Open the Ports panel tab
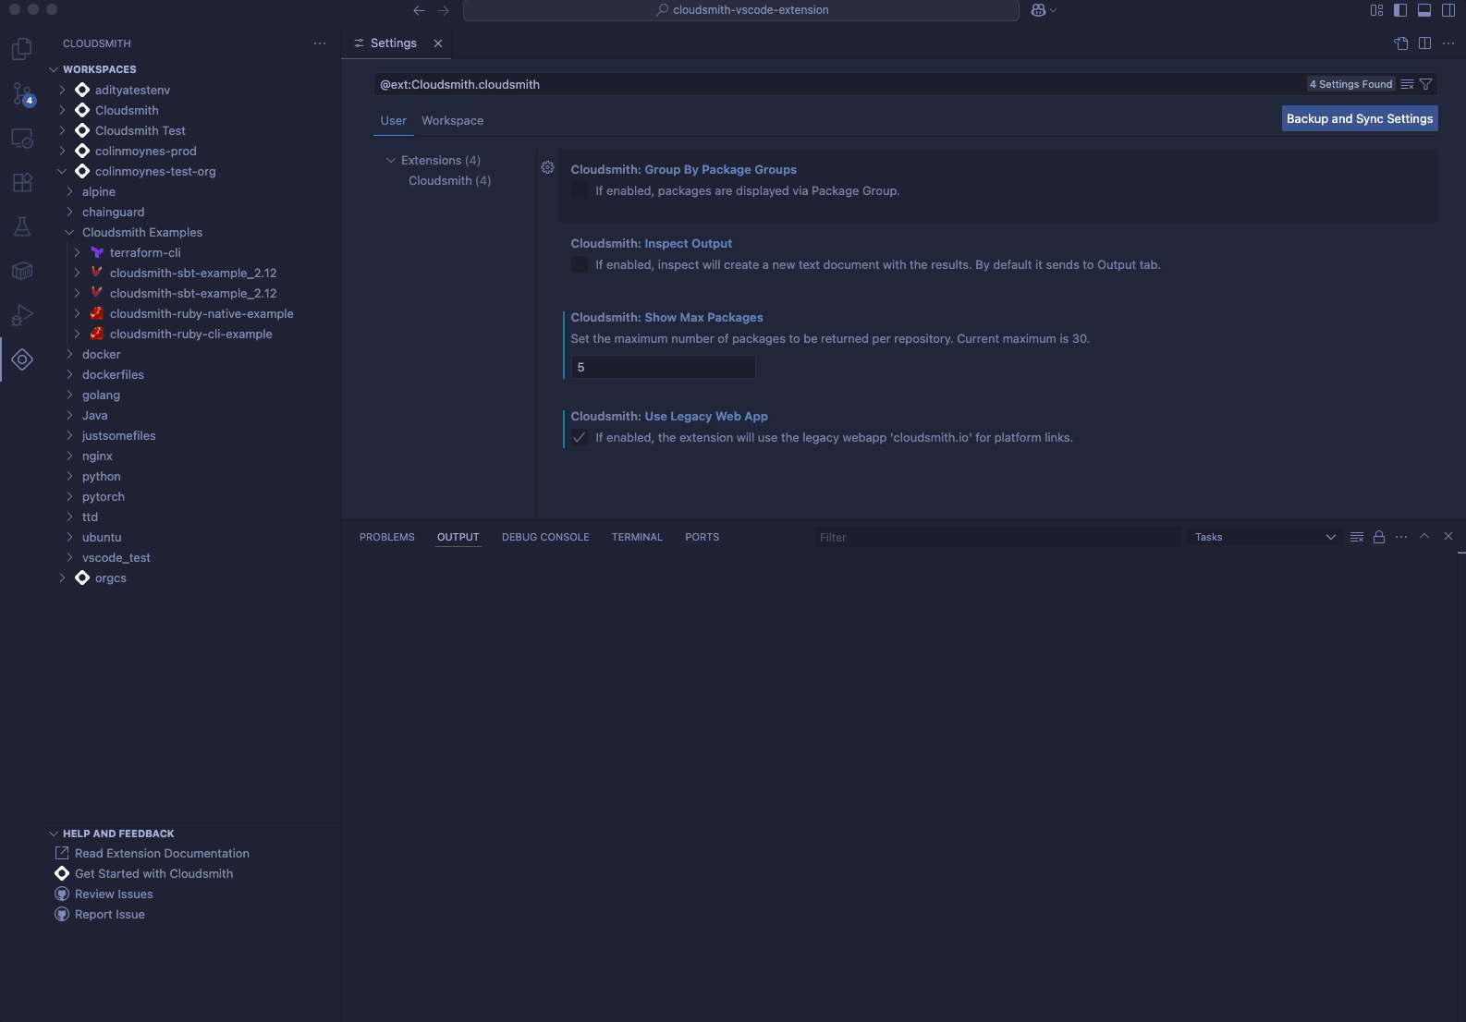Viewport: 1466px width, 1022px height. [702, 537]
